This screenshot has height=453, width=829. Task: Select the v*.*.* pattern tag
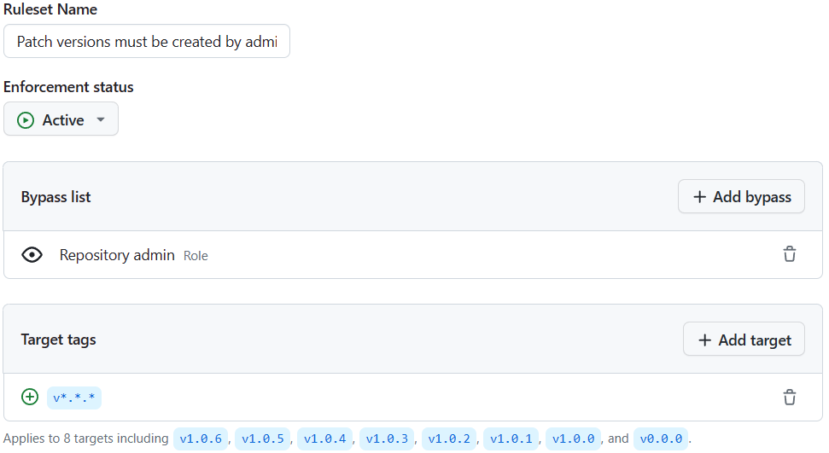[74, 398]
